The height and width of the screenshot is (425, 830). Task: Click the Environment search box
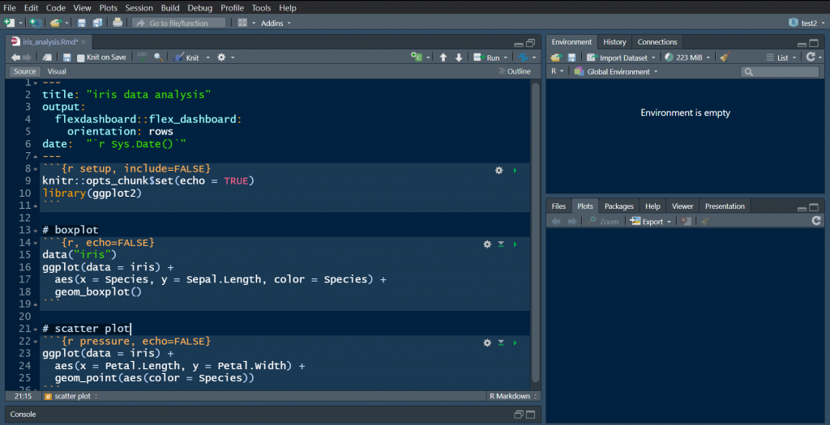[780, 71]
